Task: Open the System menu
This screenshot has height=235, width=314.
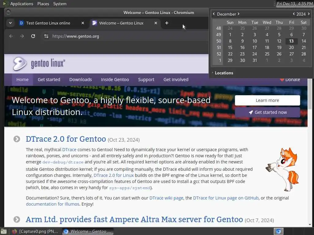Action: click(x=60, y=4)
